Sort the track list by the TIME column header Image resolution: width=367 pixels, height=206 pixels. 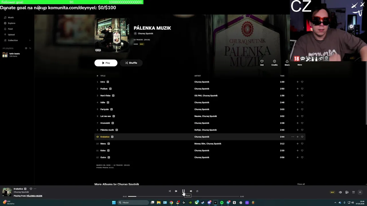click(x=282, y=76)
